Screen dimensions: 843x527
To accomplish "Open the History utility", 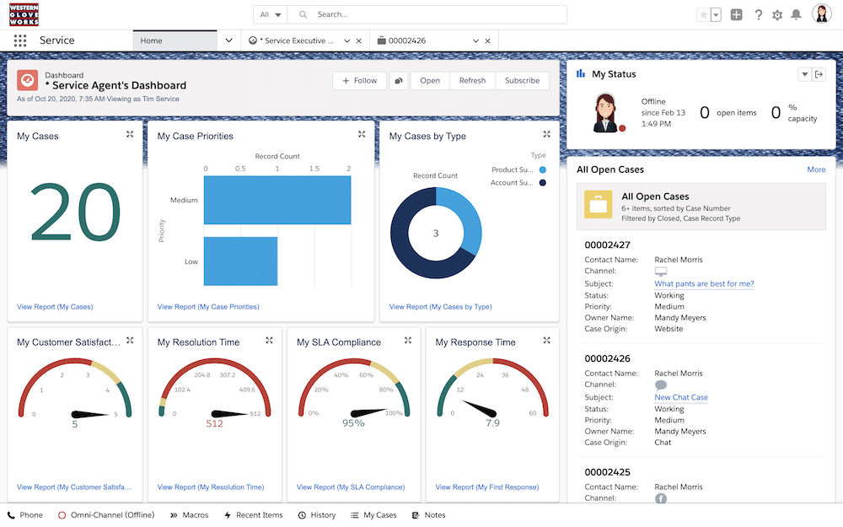I will tap(316, 514).
